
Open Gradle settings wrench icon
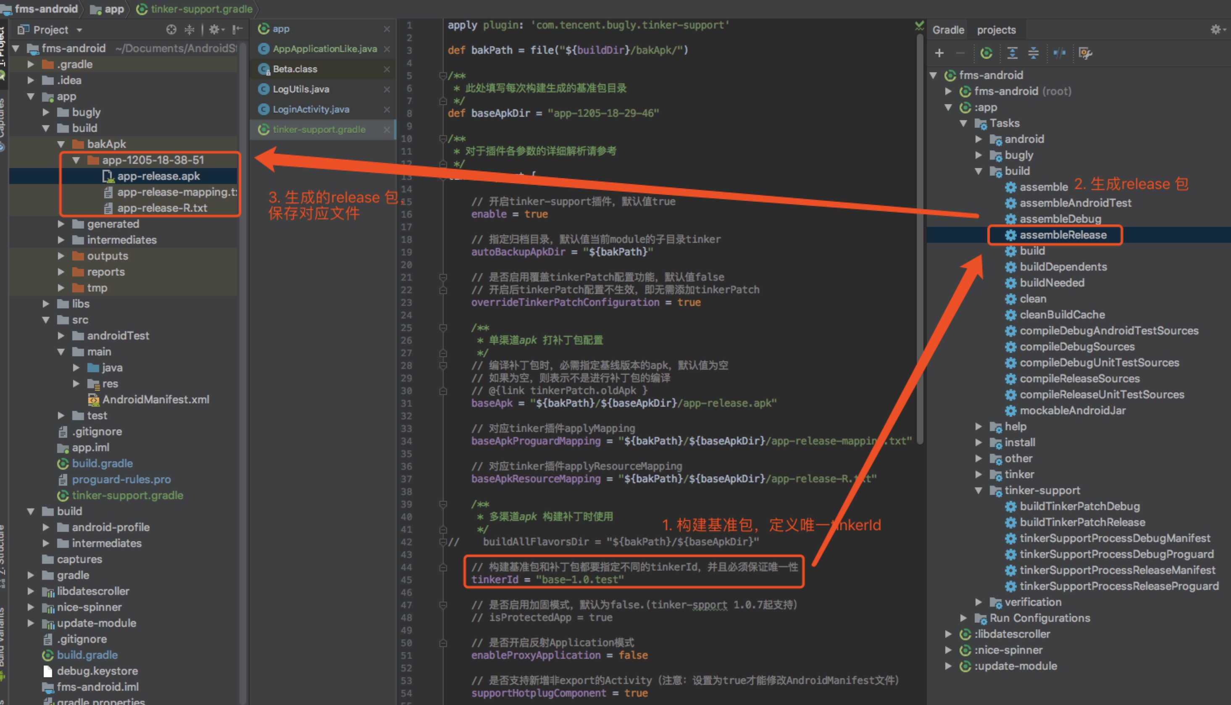tap(1085, 53)
